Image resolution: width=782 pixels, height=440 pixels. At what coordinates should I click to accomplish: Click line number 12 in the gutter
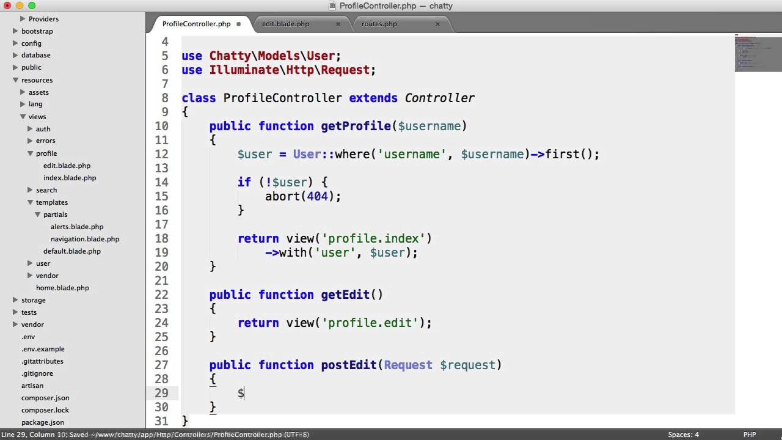click(x=161, y=154)
